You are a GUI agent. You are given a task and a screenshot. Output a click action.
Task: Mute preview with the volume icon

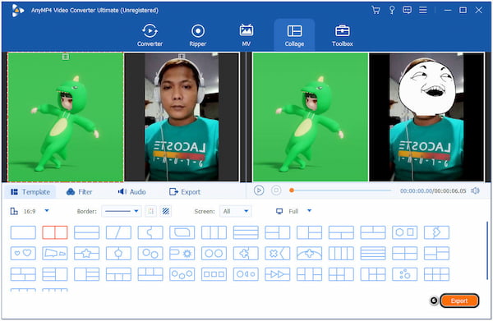click(x=476, y=190)
